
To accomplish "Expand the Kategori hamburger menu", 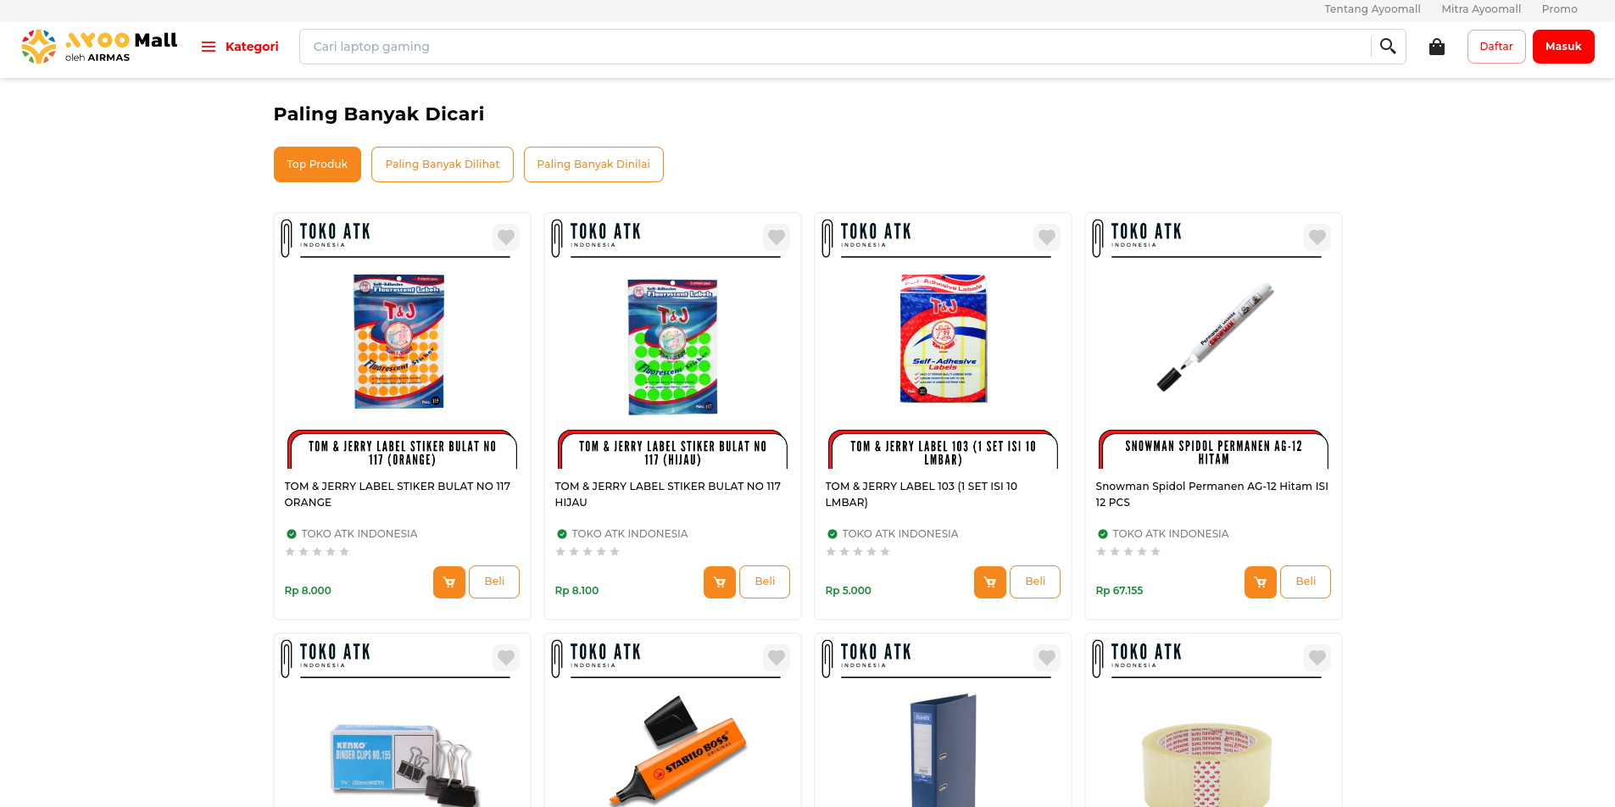I will (x=240, y=47).
